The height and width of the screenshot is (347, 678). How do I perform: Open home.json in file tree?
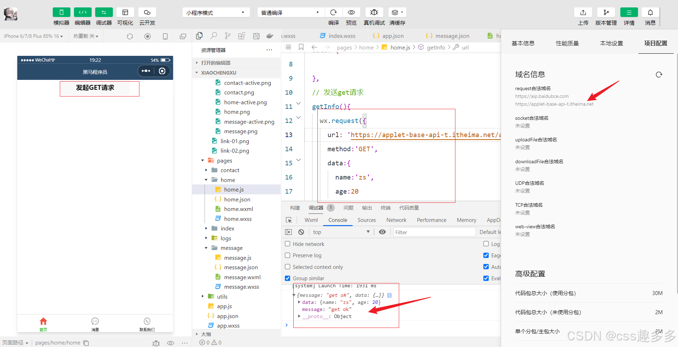point(236,199)
